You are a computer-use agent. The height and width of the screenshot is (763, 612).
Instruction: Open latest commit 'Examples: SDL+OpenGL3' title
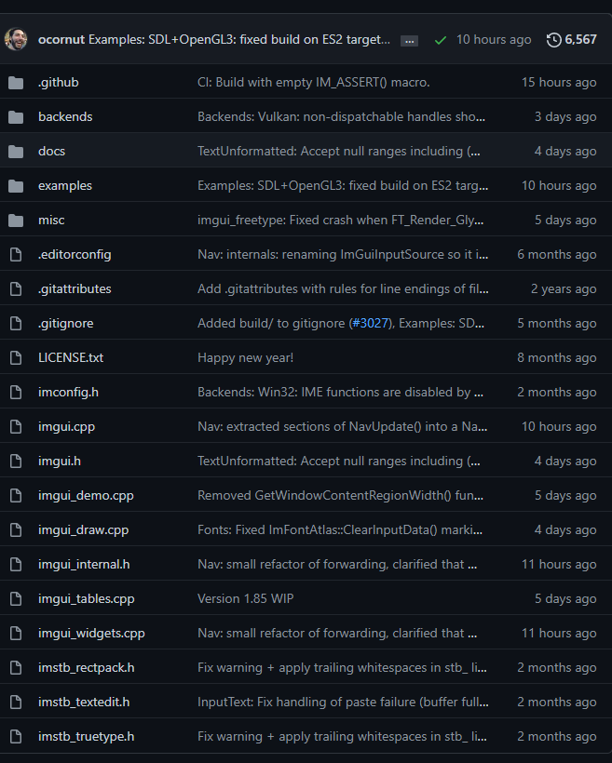click(x=239, y=39)
